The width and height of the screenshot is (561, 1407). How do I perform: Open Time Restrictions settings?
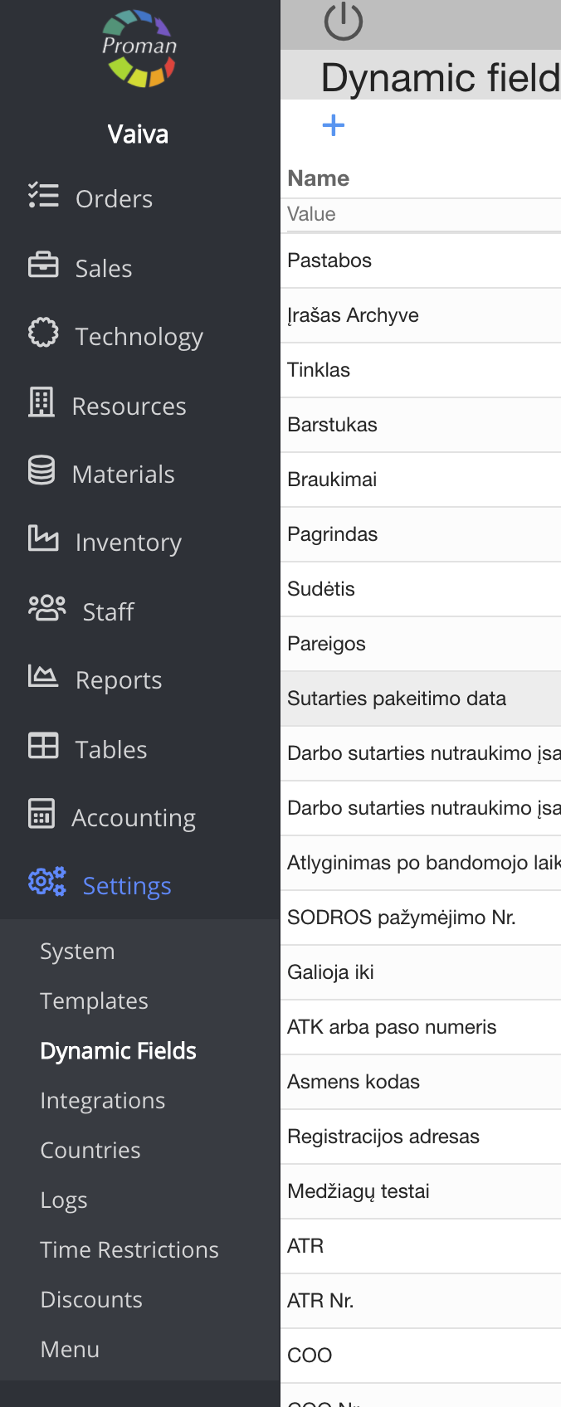tap(129, 1250)
